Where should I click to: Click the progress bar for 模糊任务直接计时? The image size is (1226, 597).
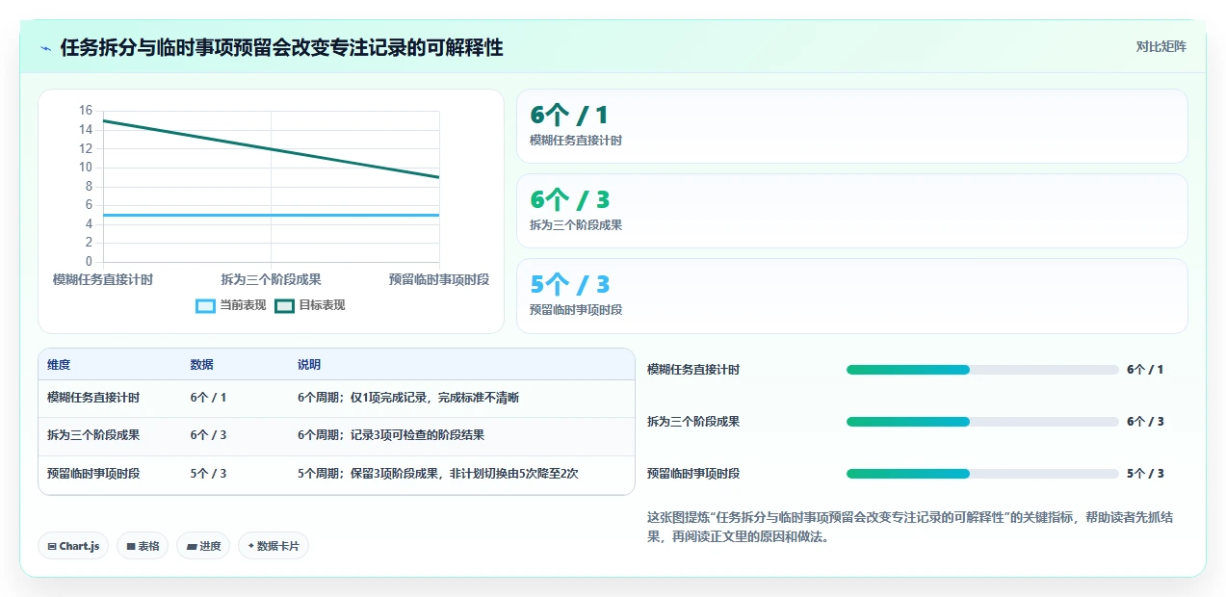(x=982, y=370)
